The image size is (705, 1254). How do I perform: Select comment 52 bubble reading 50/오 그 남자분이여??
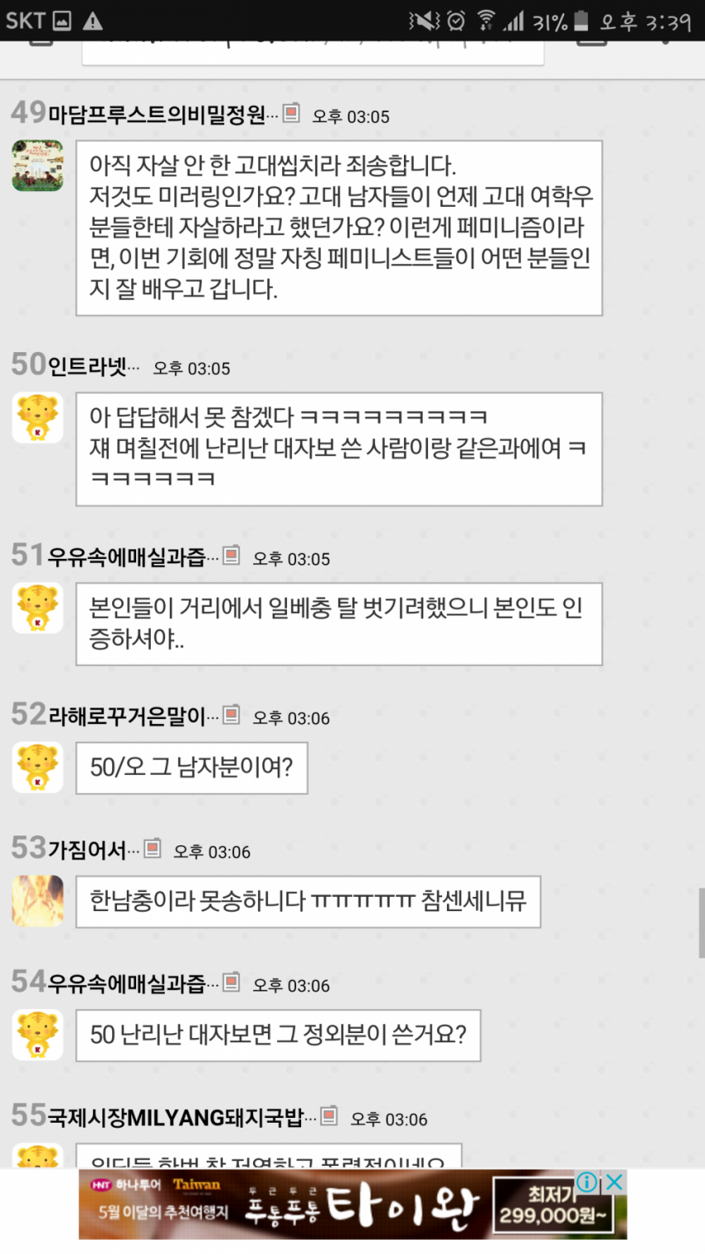192,767
